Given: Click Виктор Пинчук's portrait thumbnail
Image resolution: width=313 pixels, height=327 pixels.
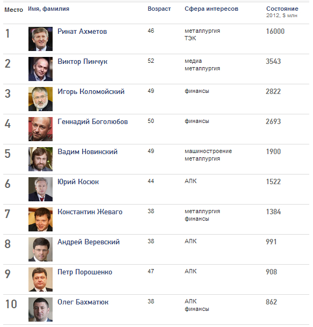Looking at the screenshot, I should pos(40,69).
